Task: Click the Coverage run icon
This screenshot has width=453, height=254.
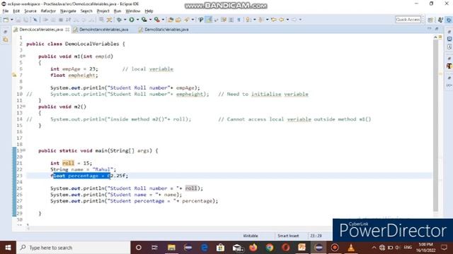Action: [x=144, y=20]
